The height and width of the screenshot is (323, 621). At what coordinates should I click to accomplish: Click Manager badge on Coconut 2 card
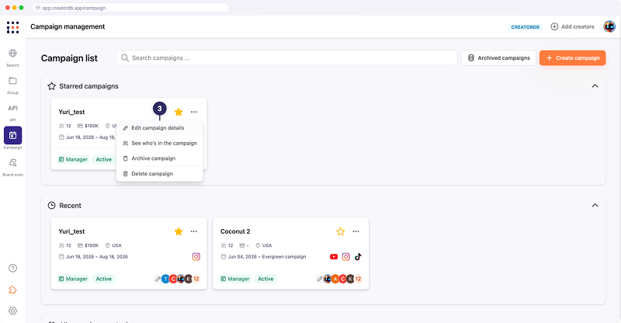coord(235,279)
